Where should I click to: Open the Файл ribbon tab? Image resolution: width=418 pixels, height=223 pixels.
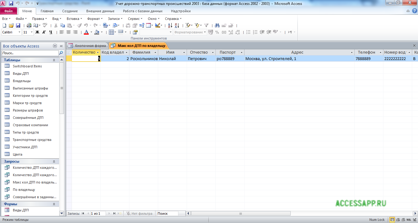tap(9, 11)
